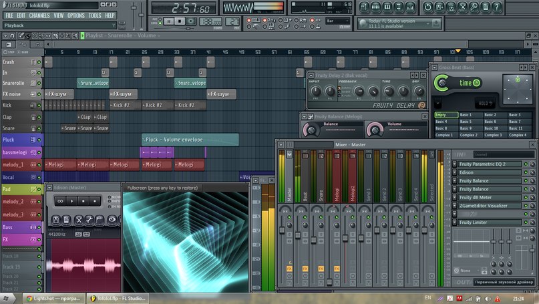Open the OPTIONS menu
Screen dimensions: 539x304
[x=76, y=15]
